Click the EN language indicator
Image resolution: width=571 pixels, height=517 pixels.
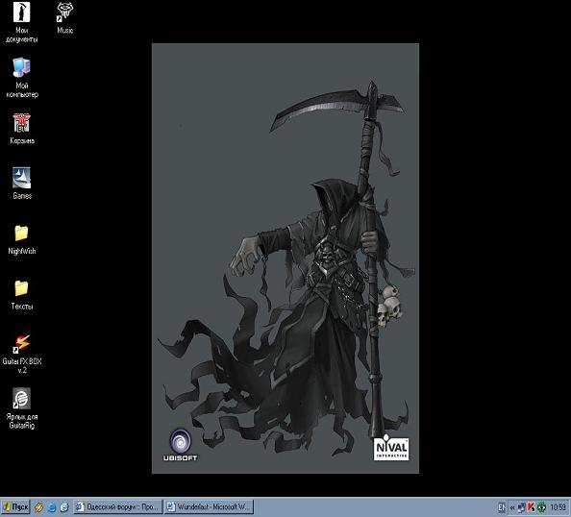[x=502, y=507]
